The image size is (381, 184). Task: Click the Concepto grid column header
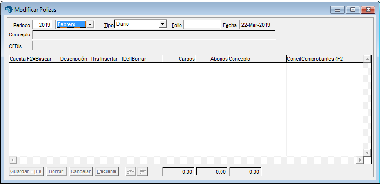(x=257, y=59)
